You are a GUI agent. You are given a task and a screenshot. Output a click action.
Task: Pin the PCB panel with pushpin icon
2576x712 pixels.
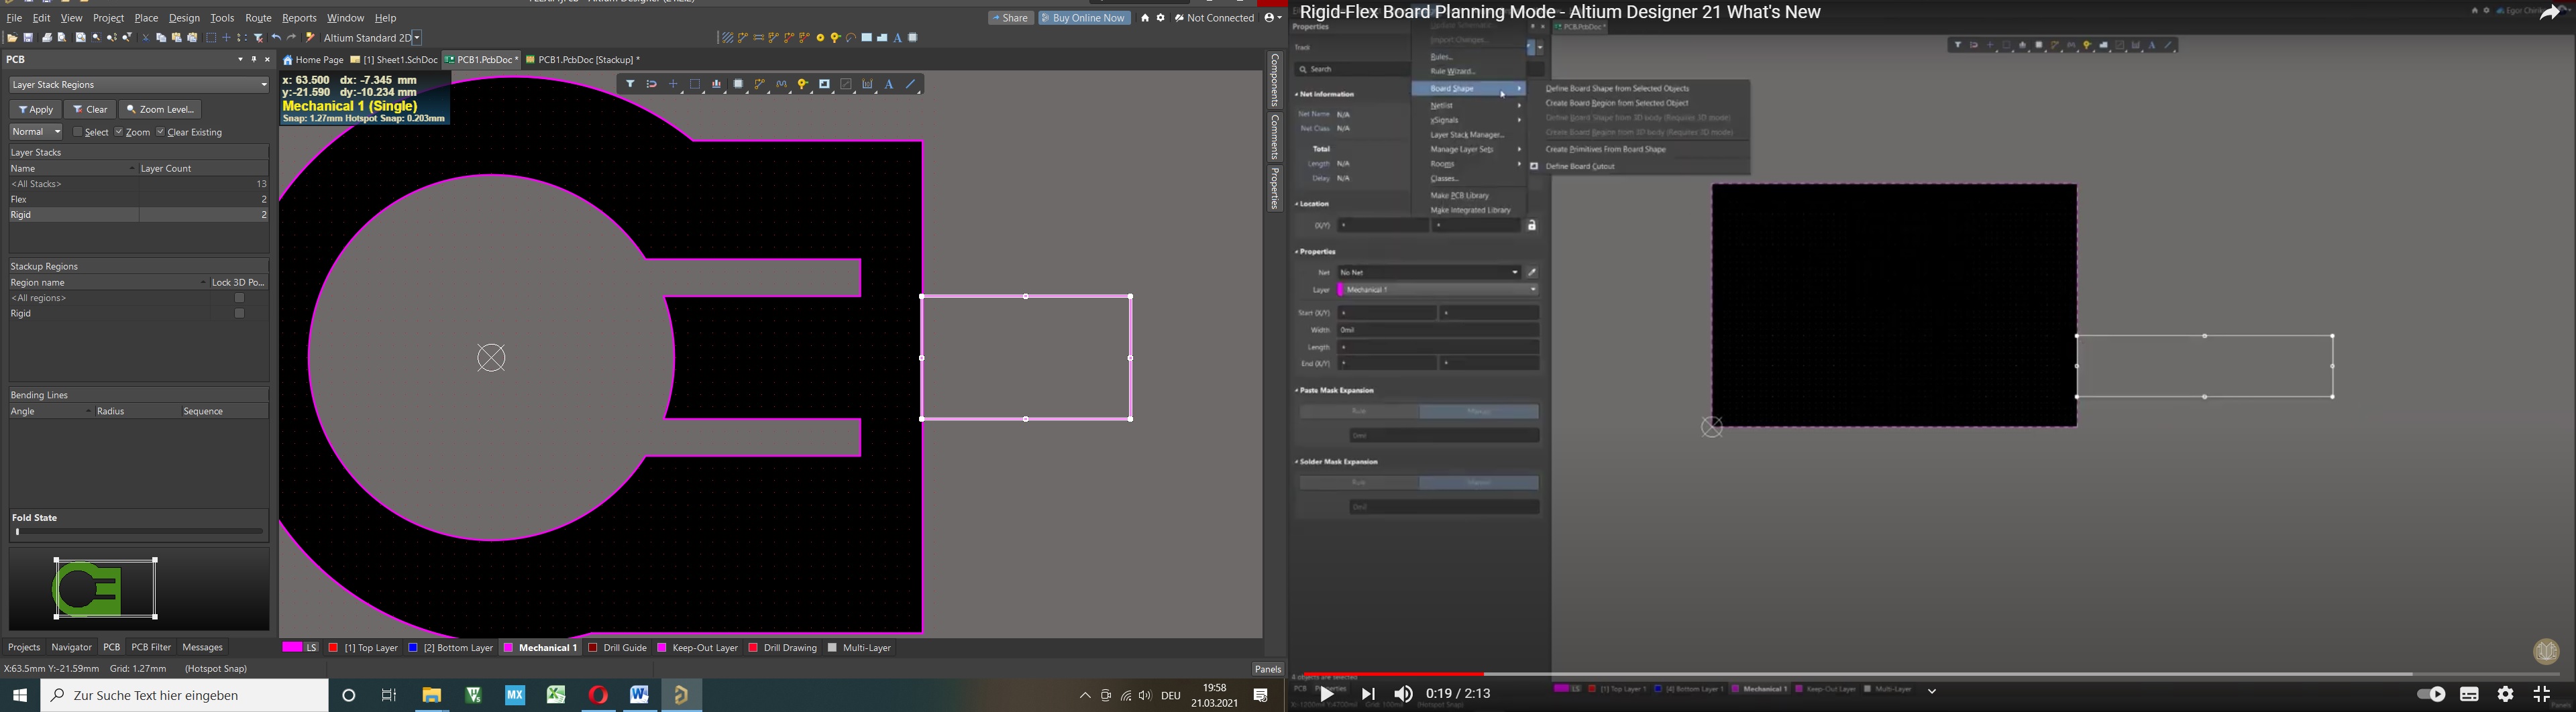254,60
